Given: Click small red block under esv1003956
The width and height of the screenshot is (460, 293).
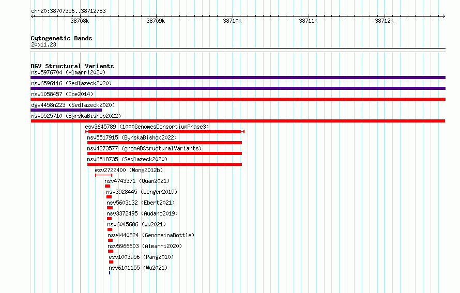Looking at the screenshot, I should tap(111, 262).
